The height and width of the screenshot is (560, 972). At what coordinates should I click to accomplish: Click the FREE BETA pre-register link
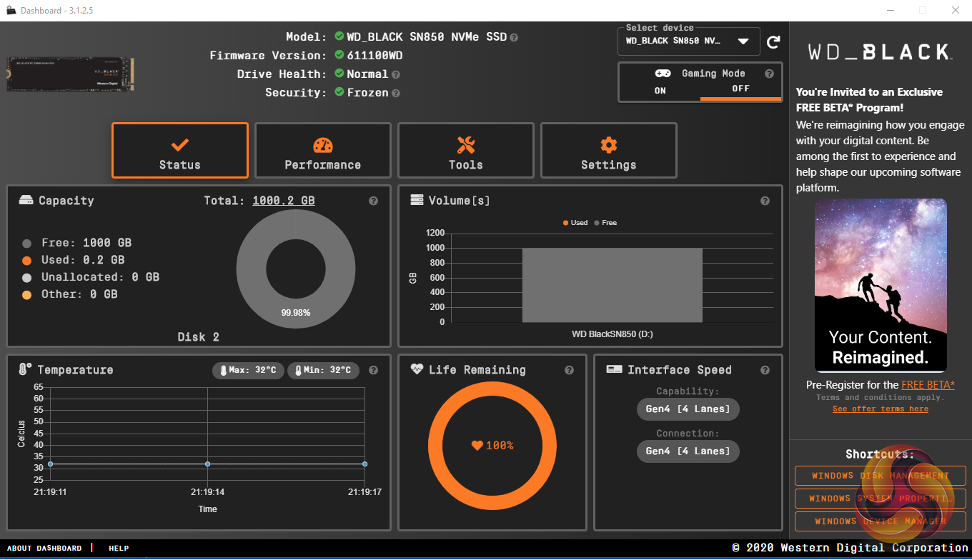pyautogui.click(x=928, y=385)
